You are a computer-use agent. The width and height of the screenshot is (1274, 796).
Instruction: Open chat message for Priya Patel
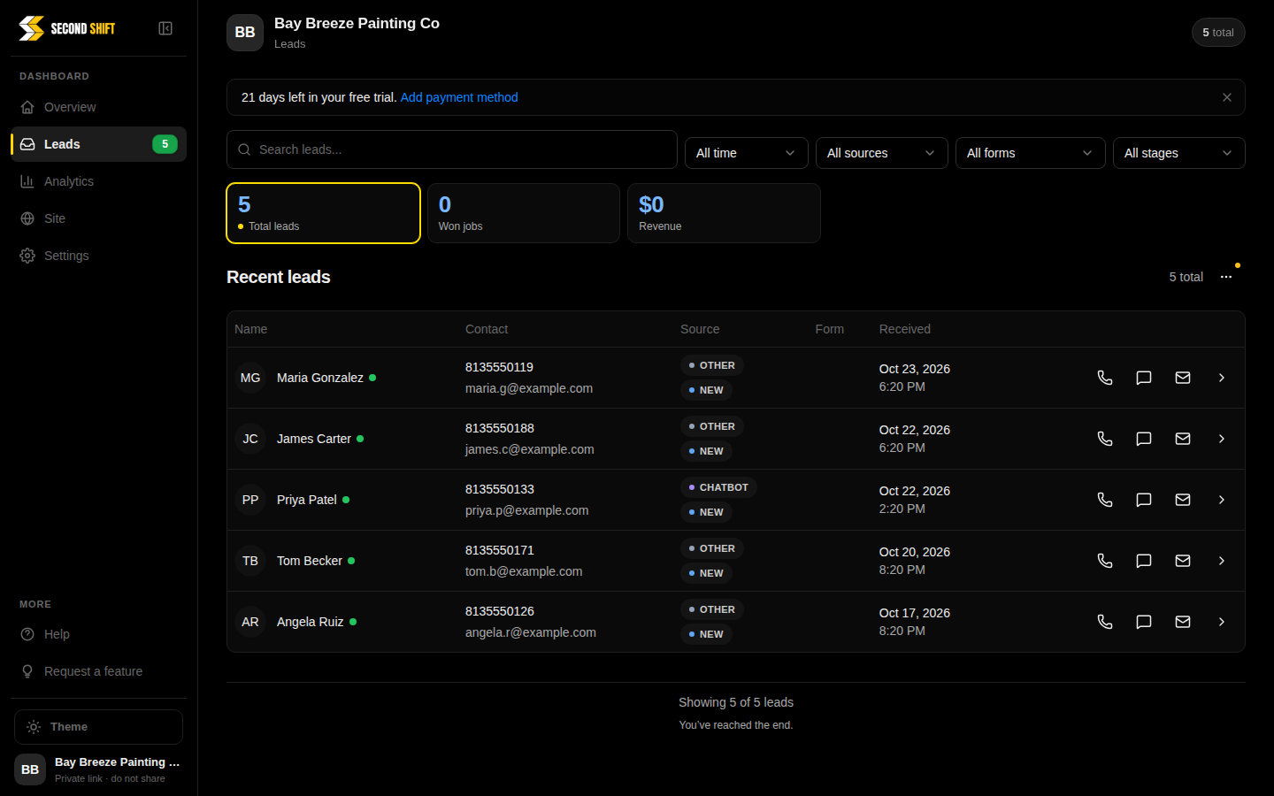click(x=1144, y=500)
